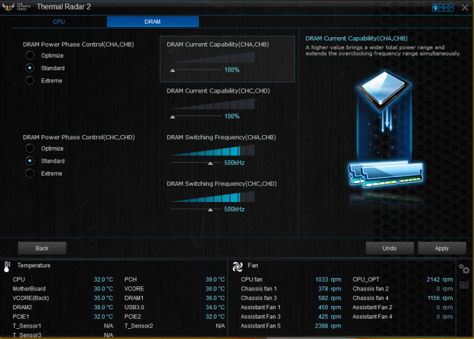
Task: Click the DRAM Current Capability help heading
Action: [356, 38]
